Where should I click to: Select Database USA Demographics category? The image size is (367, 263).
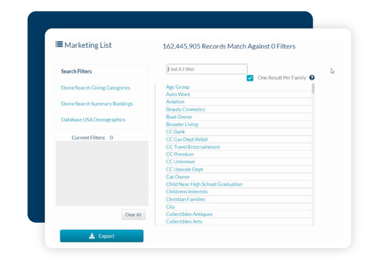[x=93, y=120]
